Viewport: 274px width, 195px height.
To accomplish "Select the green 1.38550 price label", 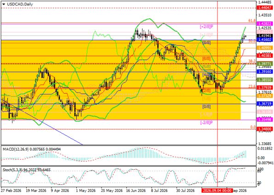I will coord(265,80).
